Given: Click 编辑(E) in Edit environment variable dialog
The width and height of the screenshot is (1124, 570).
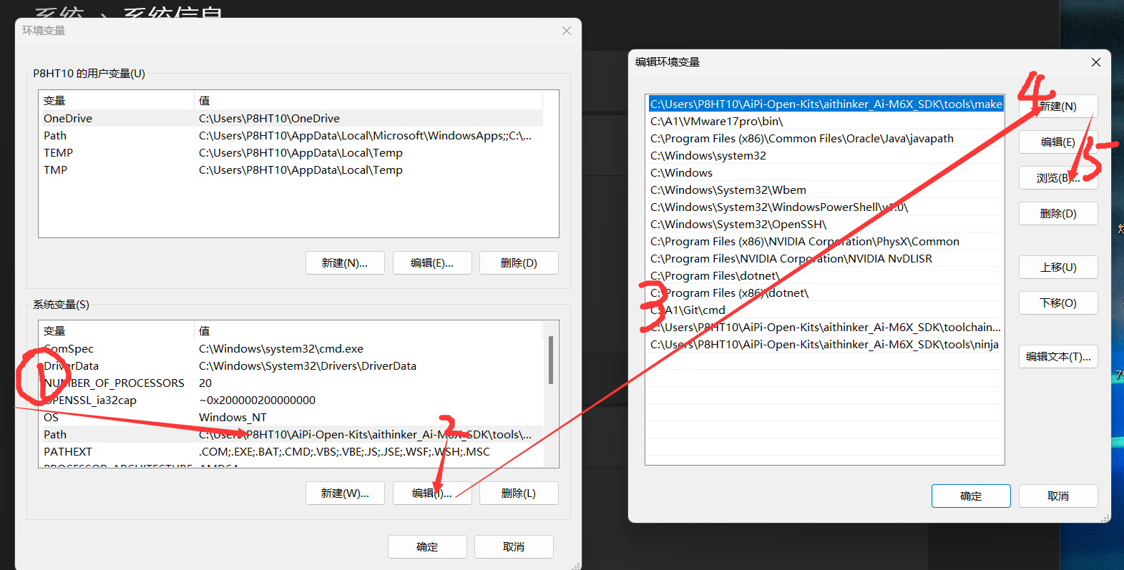Looking at the screenshot, I should click(x=1058, y=142).
